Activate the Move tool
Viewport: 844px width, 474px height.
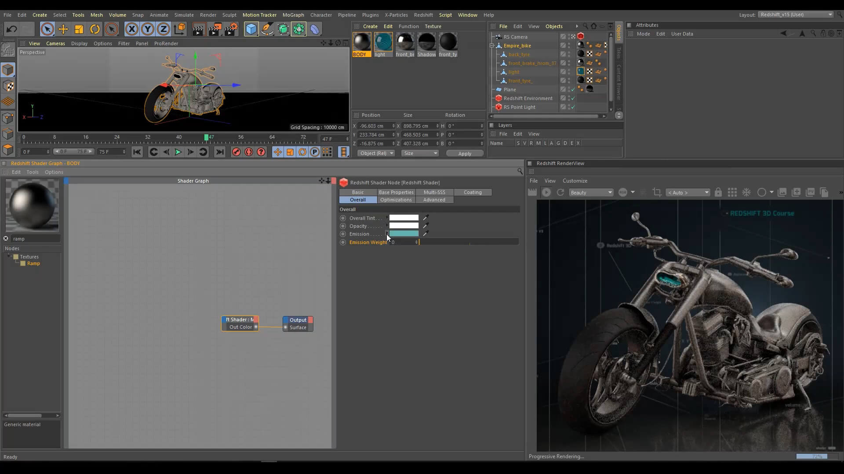coord(63,29)
